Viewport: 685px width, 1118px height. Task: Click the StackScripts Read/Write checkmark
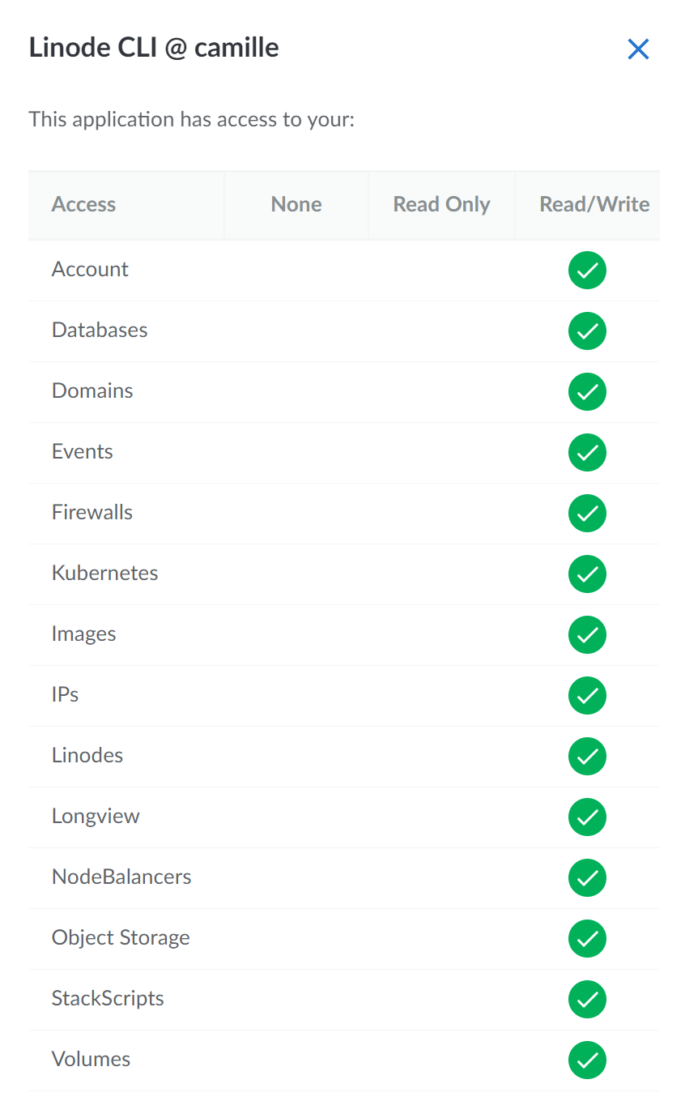click(587, 1000)
